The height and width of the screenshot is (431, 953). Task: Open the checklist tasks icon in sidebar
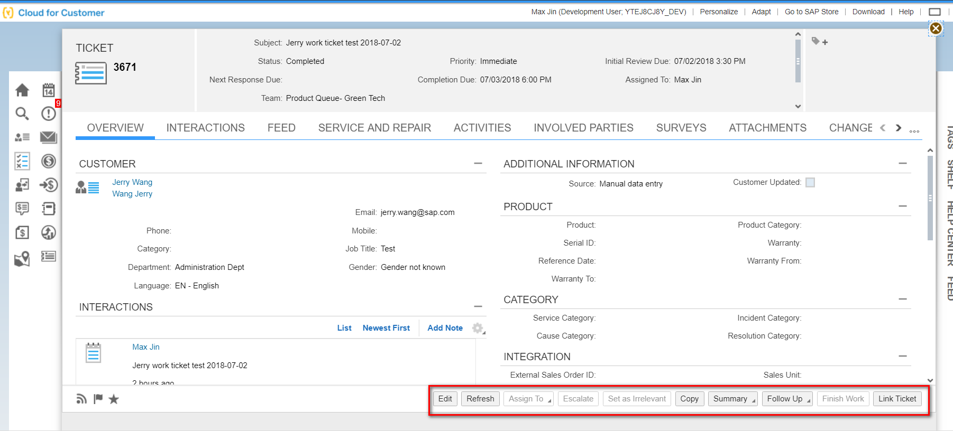pyautogui.click(x=22, y=161)
